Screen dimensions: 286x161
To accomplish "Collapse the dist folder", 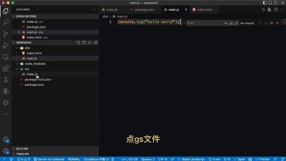I will click(x=17, y=48).
